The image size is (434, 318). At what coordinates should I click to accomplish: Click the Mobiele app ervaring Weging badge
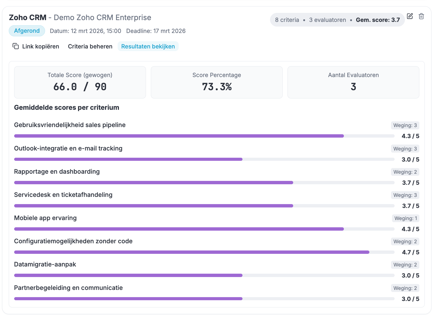(x=405, y=218)
